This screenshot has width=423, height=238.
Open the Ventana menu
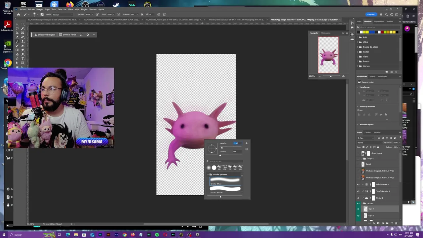93,9
